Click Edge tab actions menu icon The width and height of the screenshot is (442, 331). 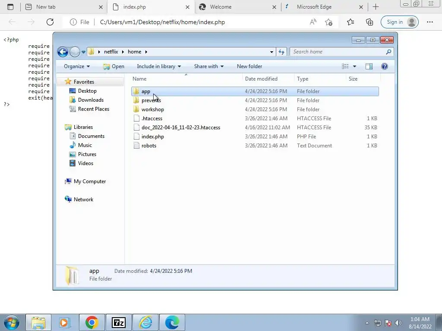10,7
